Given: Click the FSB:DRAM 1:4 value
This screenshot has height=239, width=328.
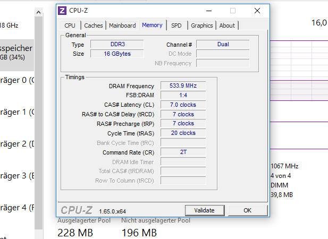Looking at the screenshot, I should [183, 95].
